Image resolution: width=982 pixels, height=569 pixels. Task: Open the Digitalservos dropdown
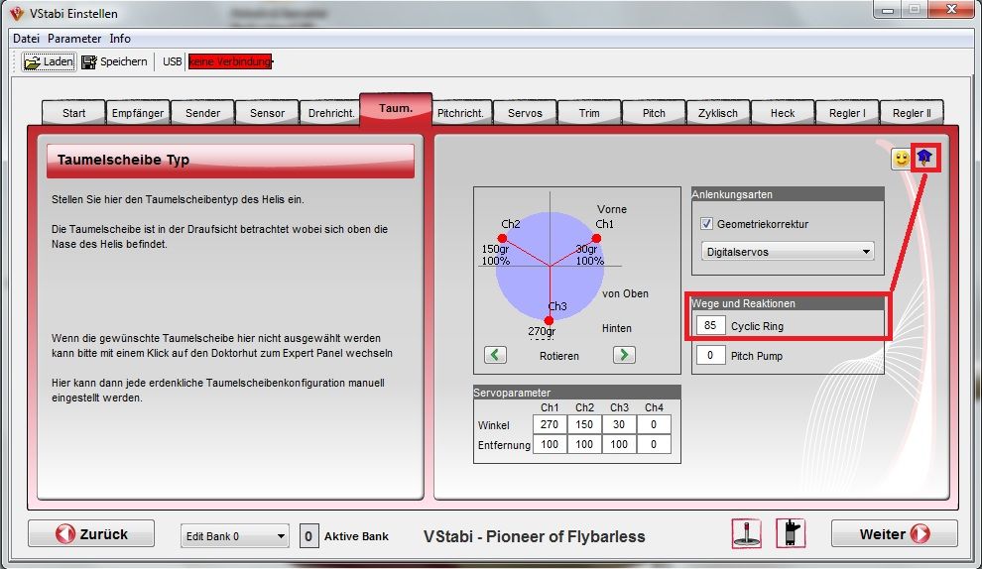788,252
